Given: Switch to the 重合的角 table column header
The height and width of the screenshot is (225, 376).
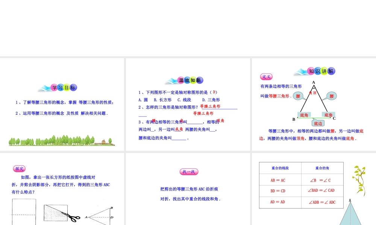Looking at the screenshot, I should click(x=323, y=168).
